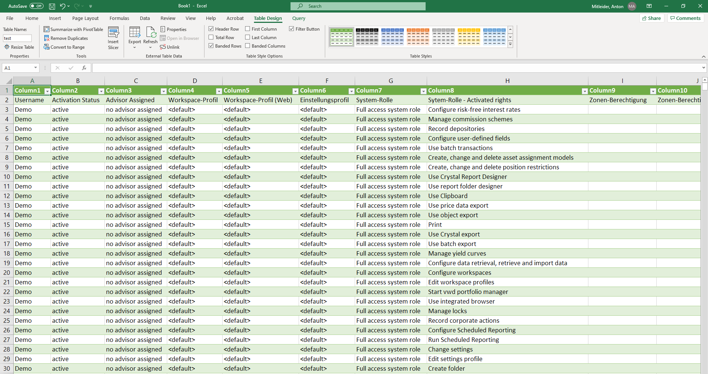This screenshot has height=374, width=708.
Task: Choose the orange table style swatch
Action: click(x=418, y=37)
